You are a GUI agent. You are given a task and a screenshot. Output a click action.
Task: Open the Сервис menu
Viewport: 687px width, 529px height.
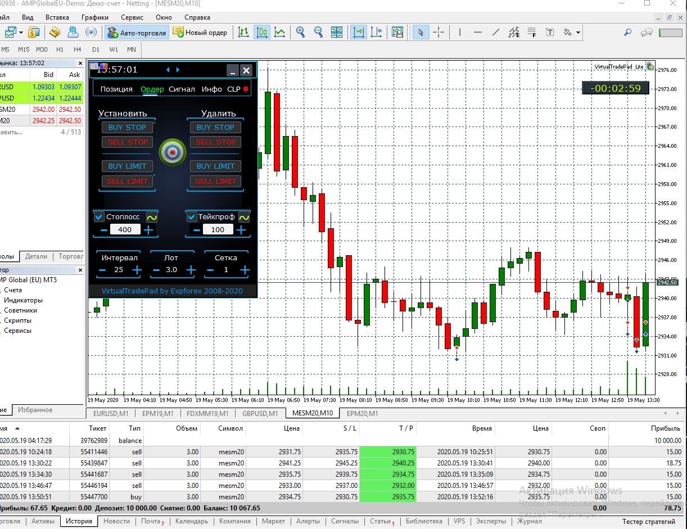[132, 17]
